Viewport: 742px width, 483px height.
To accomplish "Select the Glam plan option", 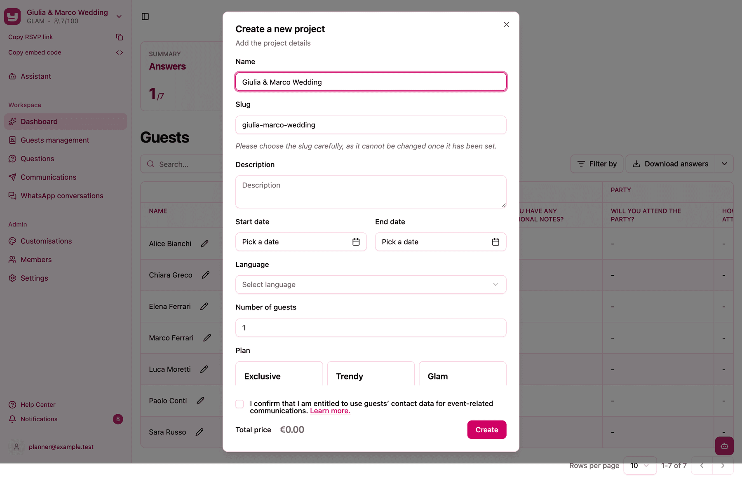I will [463, 374].
